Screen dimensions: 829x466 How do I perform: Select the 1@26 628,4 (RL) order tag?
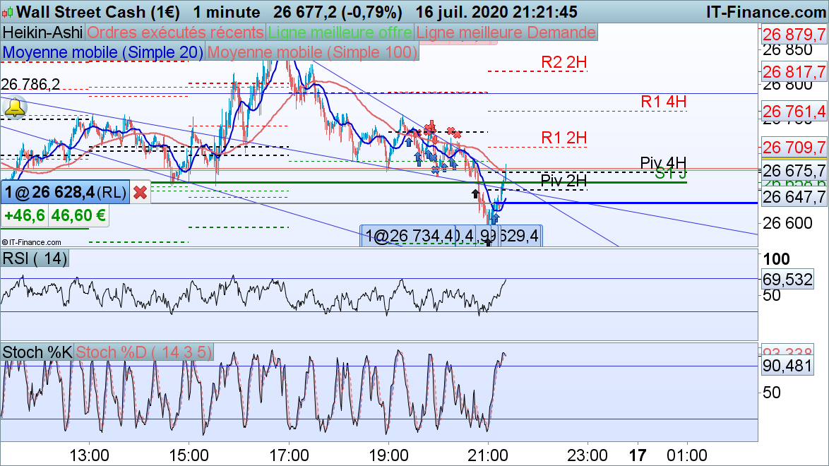click(x=66, y=191)
